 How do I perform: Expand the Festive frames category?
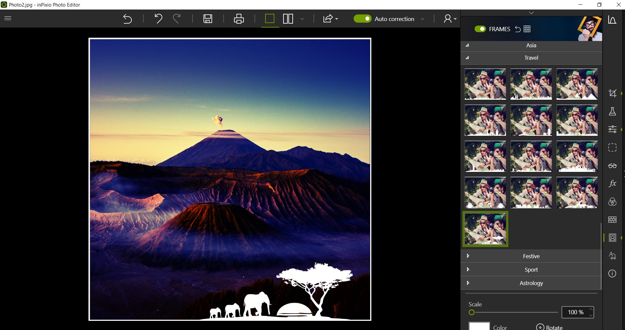(x=531, y=256)
